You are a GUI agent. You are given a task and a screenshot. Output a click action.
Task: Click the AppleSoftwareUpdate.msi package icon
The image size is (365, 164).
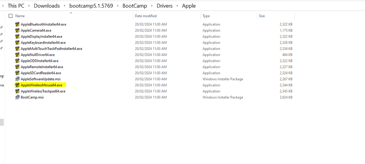(x=17, y=79)
